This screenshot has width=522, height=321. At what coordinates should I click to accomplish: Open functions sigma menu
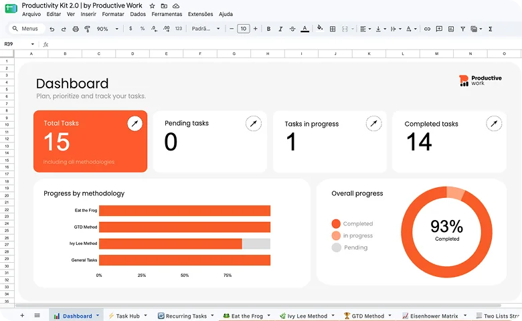click(x=491, y=29)
